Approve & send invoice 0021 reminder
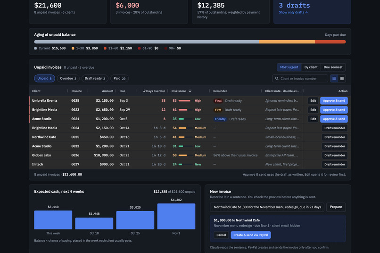This screenshot has height=253, width=380. pyautogui.click(x=334, y=119)
